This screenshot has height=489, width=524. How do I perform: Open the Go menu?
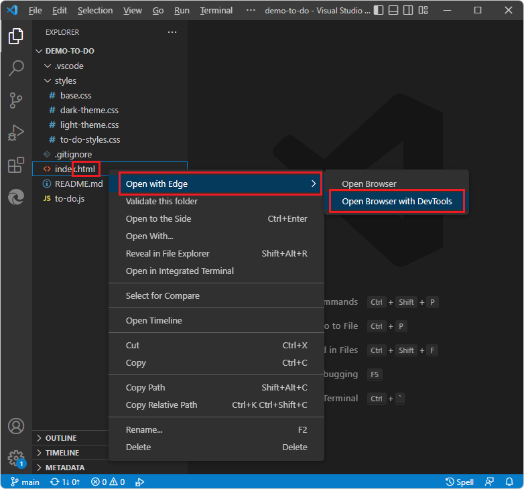(x=158, y=10)
